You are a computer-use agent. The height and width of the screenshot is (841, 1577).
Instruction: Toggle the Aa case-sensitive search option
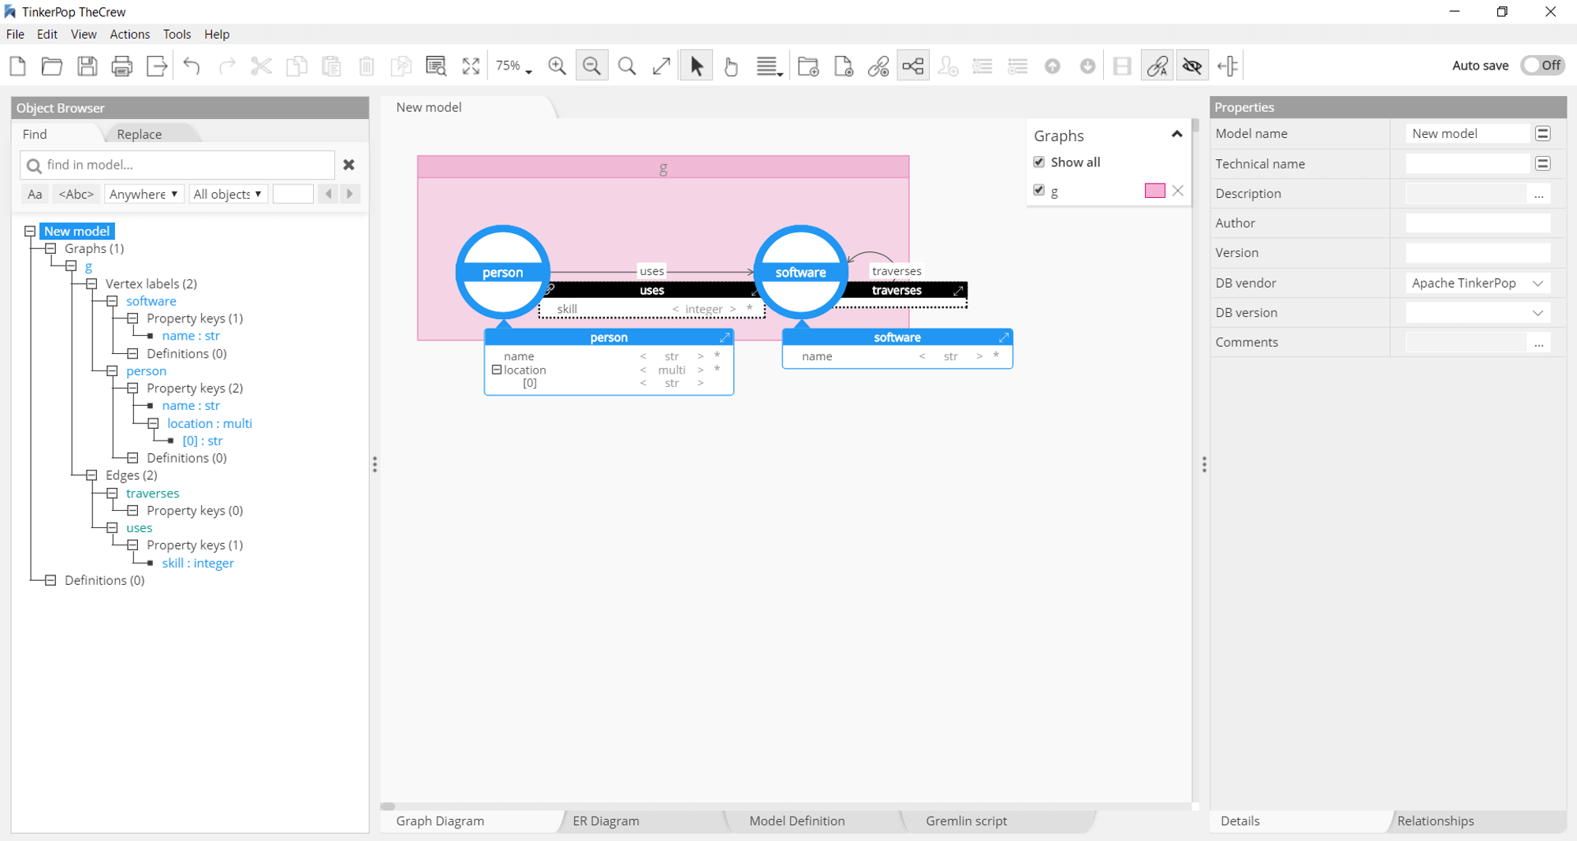[35, 194]
